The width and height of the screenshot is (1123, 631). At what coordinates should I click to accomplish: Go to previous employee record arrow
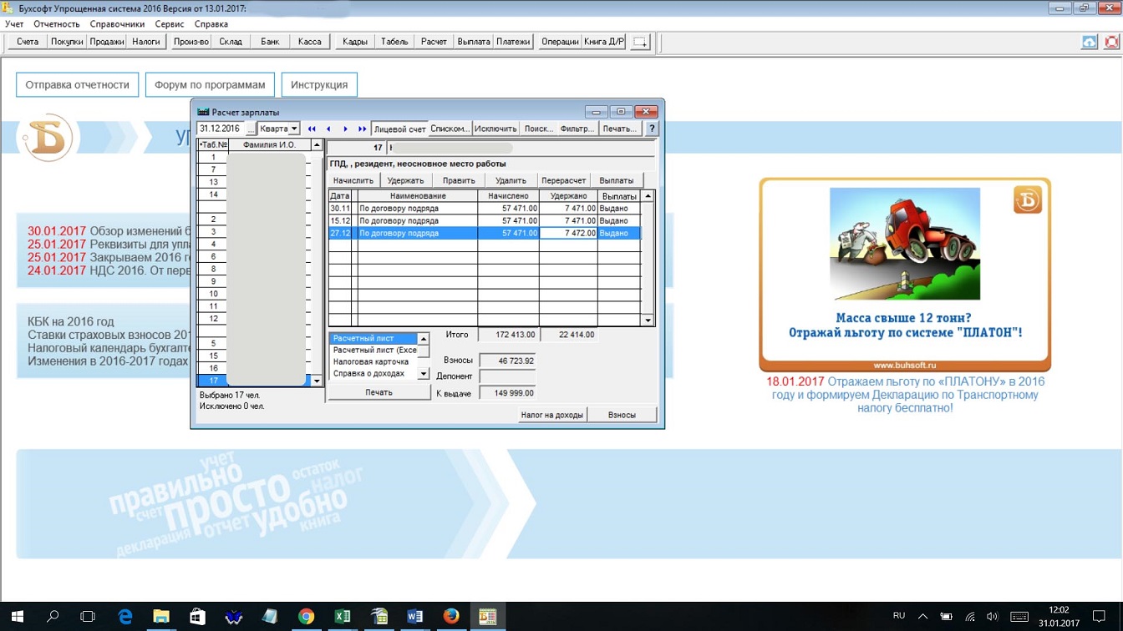(x=328, y=129)
